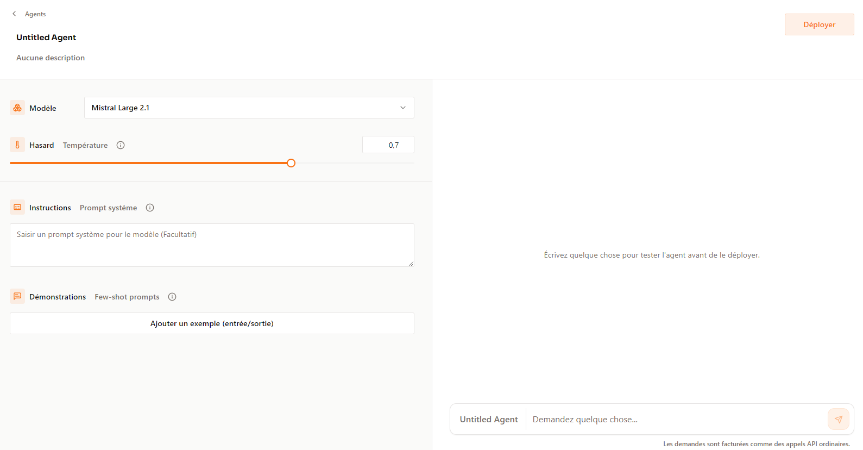Screen dimensions: 863x450
Task: Click the temperature value field showing 0,7
Action: point(388,145)
